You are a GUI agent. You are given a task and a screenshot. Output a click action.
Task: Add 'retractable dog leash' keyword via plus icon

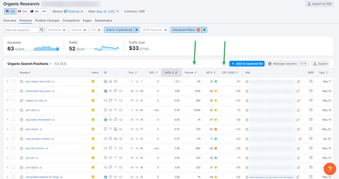pos(21,91)
